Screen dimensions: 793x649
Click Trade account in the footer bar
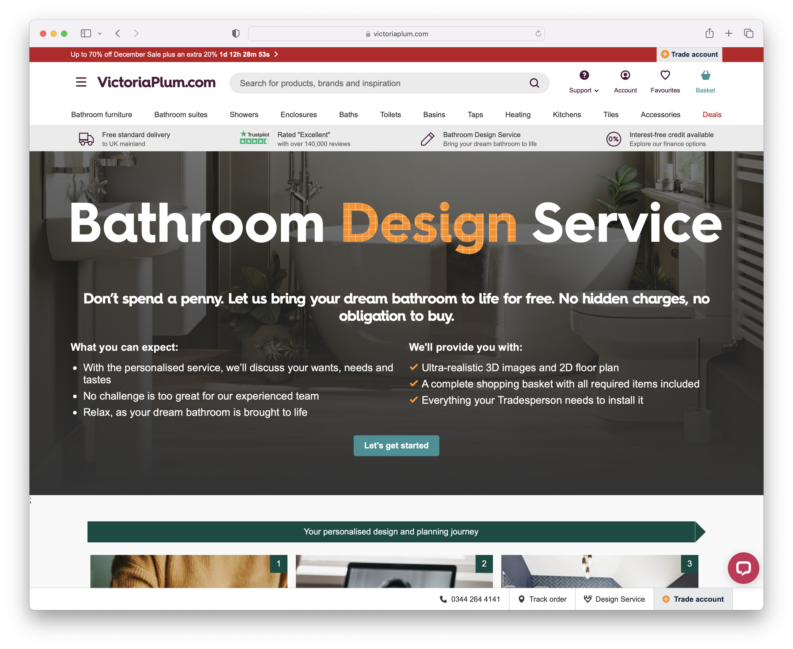pyautogui.click(x=693, y=599)
